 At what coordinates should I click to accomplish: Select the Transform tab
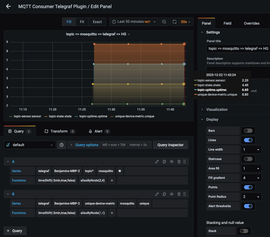tap(60, 131)
